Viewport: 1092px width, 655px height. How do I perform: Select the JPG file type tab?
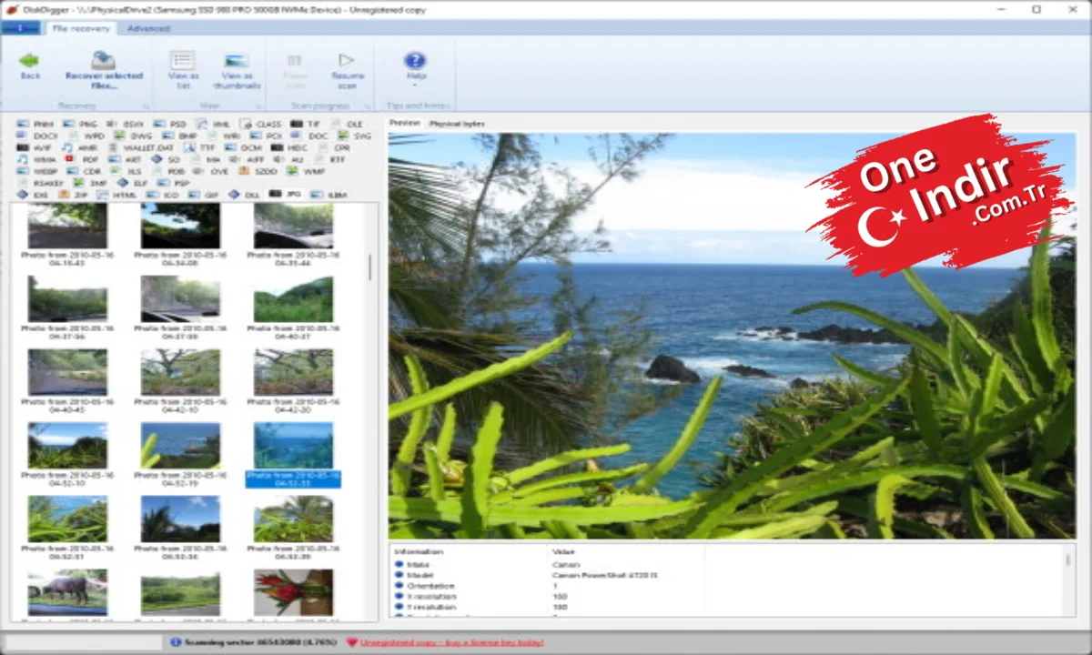(x=285, y=194)
